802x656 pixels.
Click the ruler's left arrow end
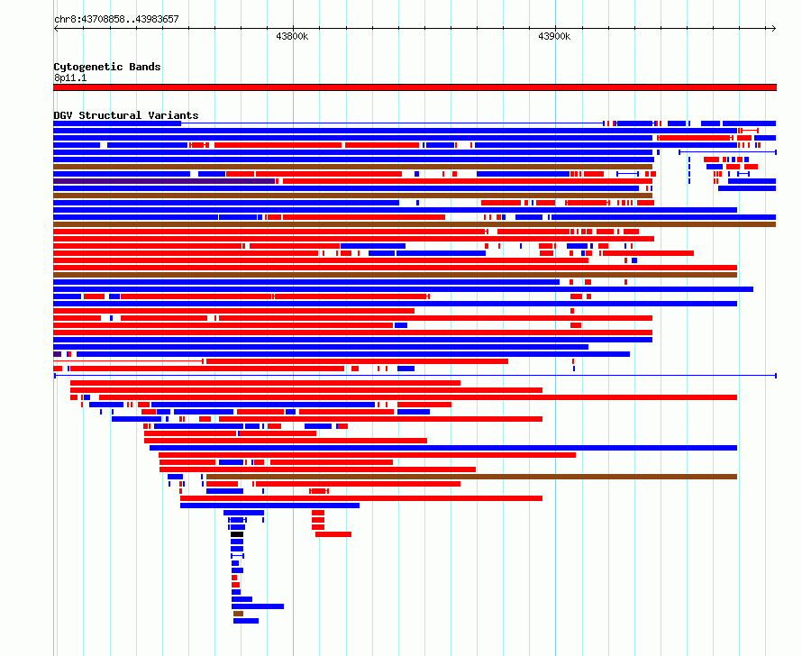tap(56, 29)
